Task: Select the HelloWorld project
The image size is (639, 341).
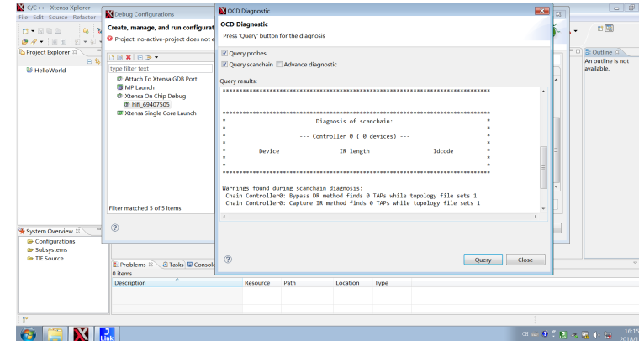Action: (46, 70)
